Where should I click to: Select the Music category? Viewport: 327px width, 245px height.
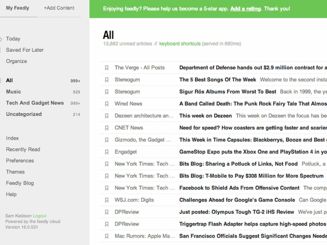14,92
